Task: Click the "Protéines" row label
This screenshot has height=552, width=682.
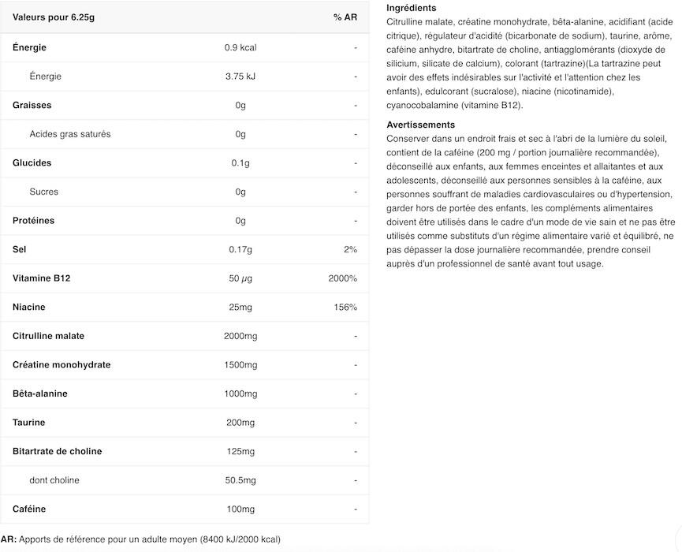Action: (34, 221)
